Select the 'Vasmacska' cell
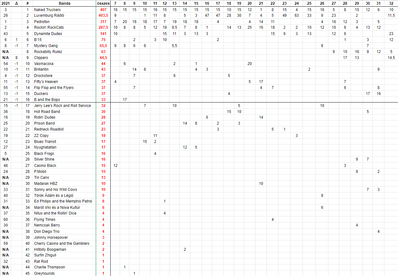This screenshot has width=398, height=276. click(64, 64)
